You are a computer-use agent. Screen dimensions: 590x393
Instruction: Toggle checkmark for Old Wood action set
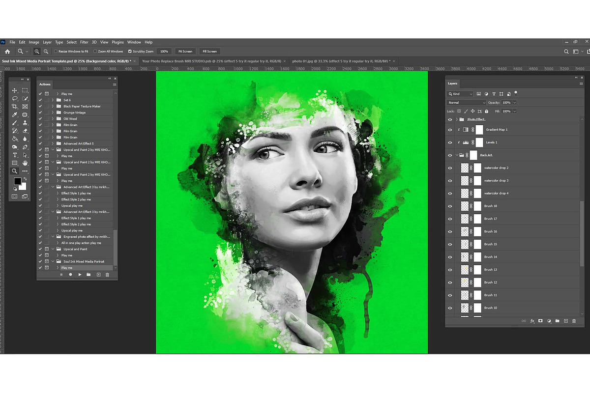(x=40, y=118)
